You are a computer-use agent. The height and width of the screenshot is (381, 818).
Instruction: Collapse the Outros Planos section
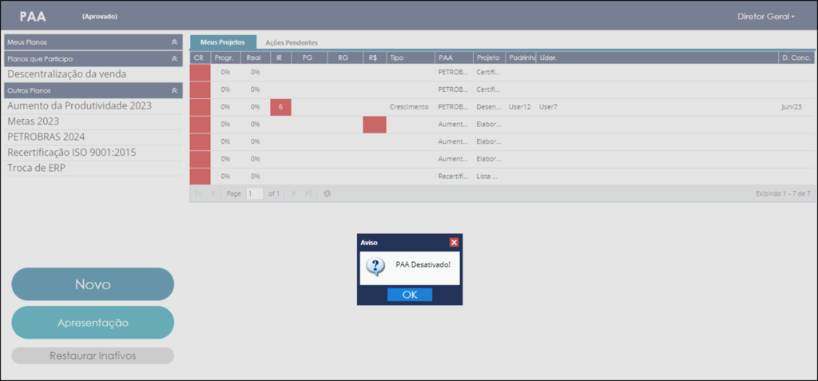coord(174,90)
